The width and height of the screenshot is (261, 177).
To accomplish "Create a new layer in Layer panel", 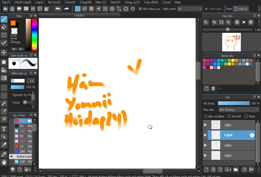I will pyautogui.click(x=206, y=169).
